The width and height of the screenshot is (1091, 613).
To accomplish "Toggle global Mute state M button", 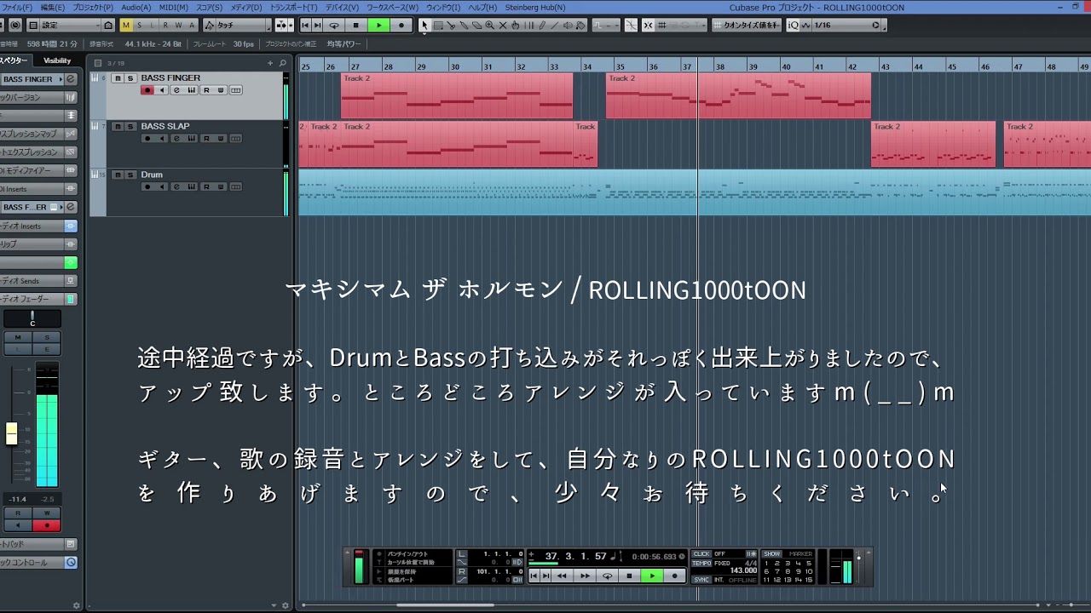I will [x=127, y=26].
